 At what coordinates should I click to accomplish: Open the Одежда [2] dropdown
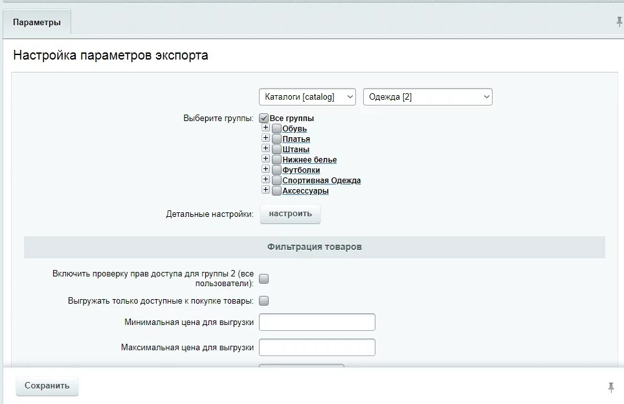427,97
